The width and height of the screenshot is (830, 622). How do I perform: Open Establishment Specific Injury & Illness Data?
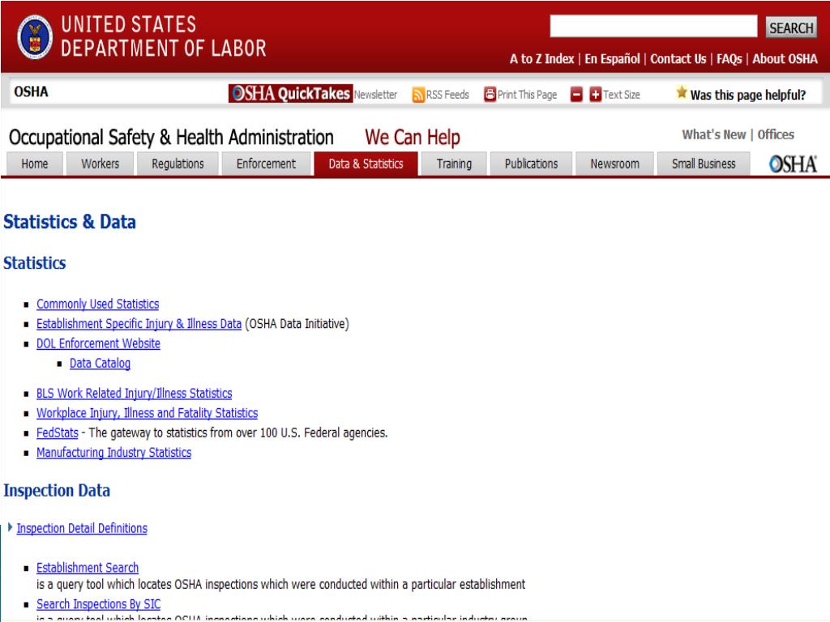(x=139, y=324)
